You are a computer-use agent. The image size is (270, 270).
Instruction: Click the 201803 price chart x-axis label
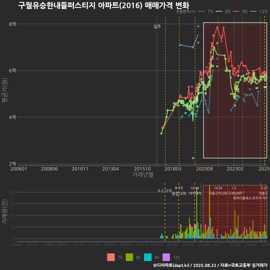point(173,169)
